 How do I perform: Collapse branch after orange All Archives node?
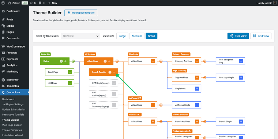pyautogui.click(x=117, y=61)
